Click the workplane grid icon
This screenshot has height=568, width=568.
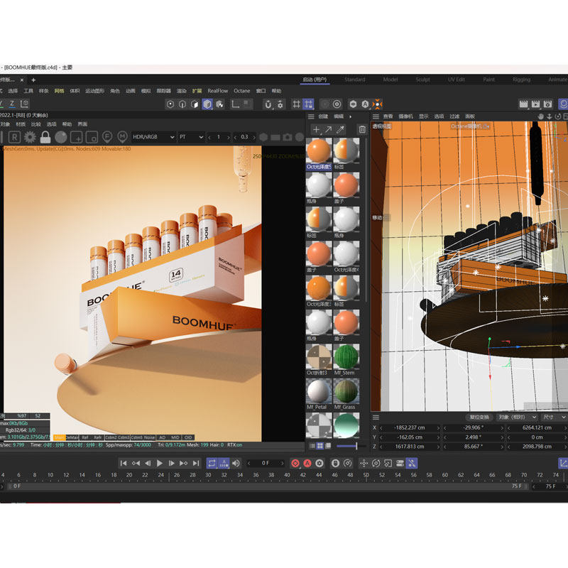click(x=296, y=104)
